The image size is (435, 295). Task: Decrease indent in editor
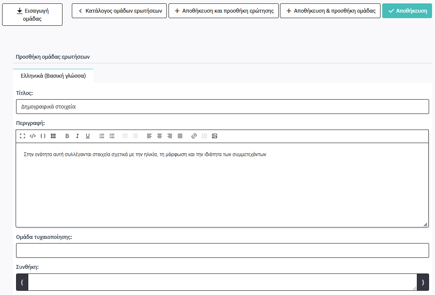tap(135, 136)
